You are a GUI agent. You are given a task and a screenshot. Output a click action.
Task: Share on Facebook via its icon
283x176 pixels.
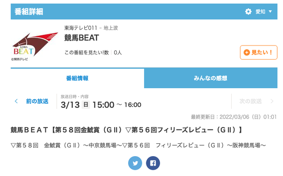(x=153, y=163)
